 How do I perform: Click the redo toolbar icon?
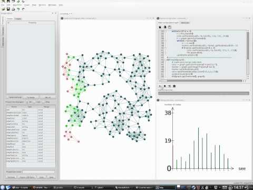pos(23,9)
